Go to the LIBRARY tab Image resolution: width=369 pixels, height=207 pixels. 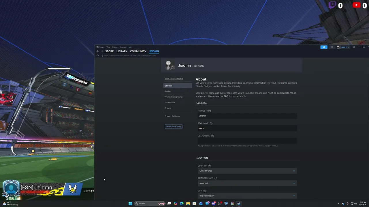coord(122,51)
